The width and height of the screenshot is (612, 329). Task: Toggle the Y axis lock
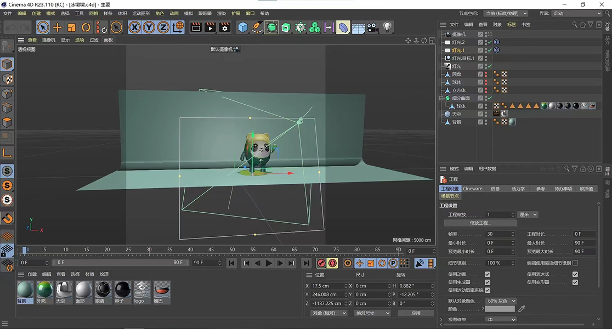tap(149, 27)
